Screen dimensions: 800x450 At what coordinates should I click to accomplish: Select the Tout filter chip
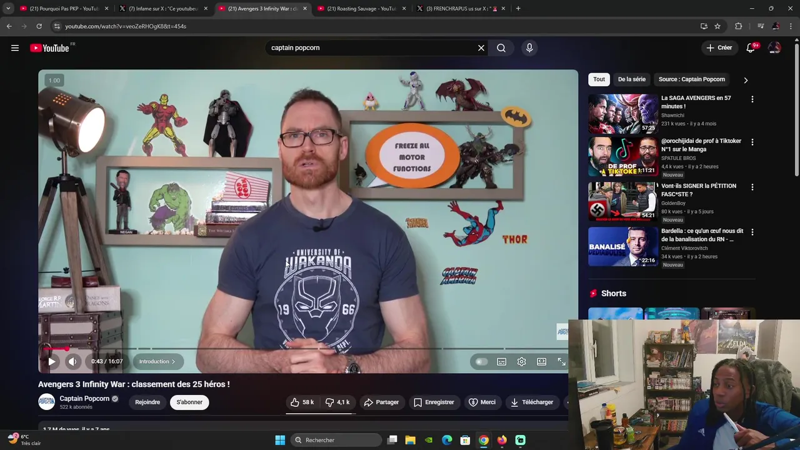pyautogui.click(x=599, y=79)
